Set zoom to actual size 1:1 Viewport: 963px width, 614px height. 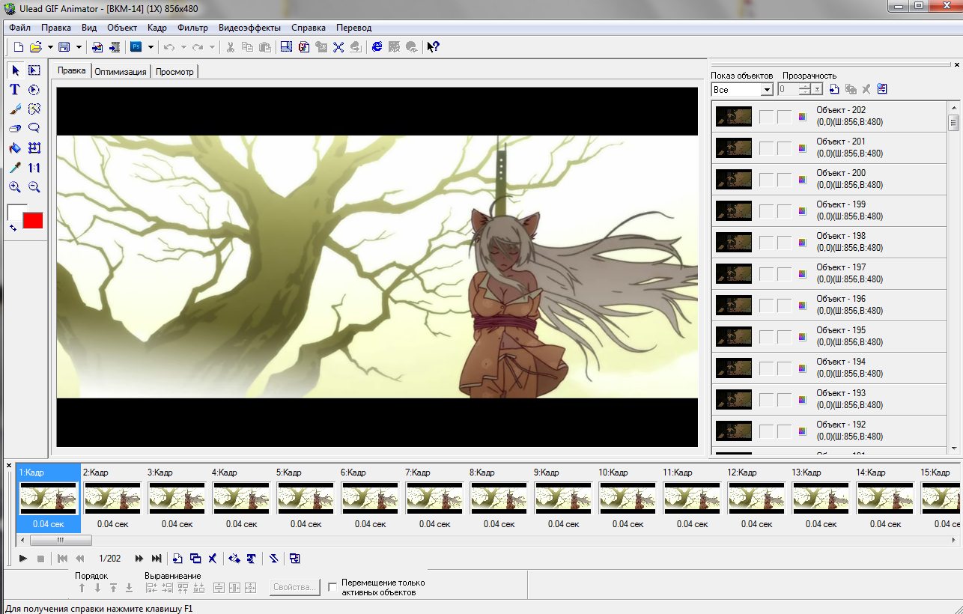tap(34, 168)
